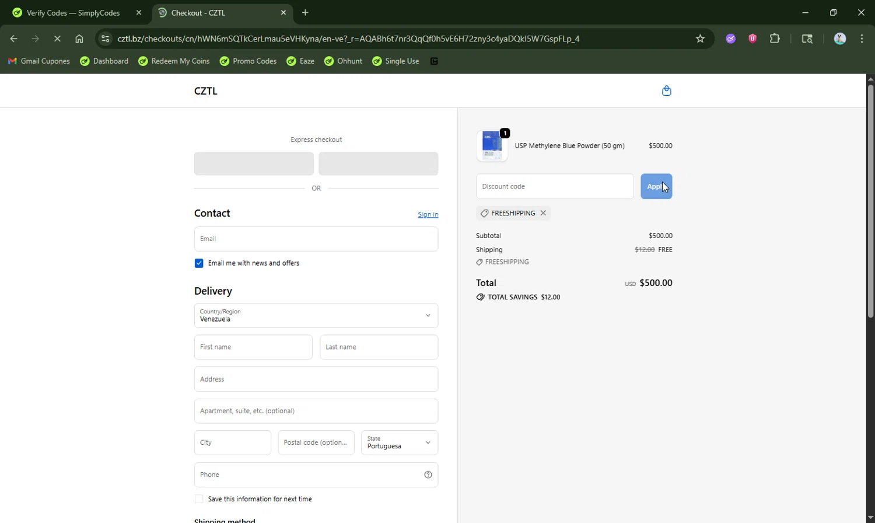
Task: Focus the Last name field
Action: point(379,347)
